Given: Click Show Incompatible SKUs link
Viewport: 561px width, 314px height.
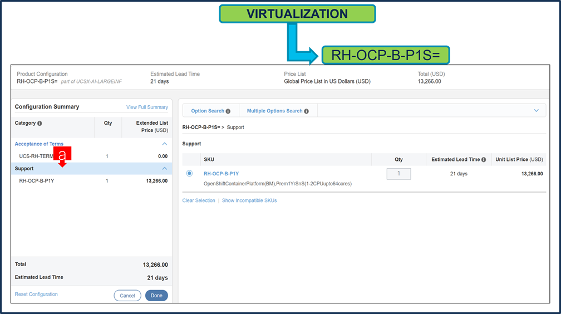Looking at the screenshot, I should (x=249, y=200).
